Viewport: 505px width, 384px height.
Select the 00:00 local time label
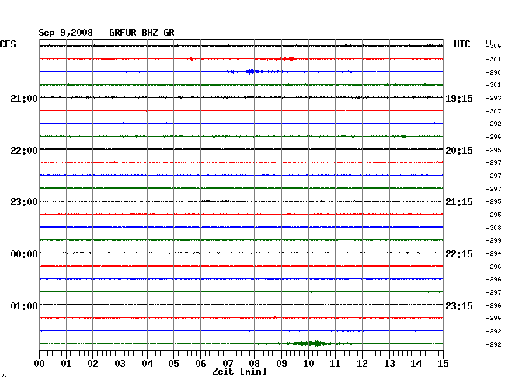point(24,254)
